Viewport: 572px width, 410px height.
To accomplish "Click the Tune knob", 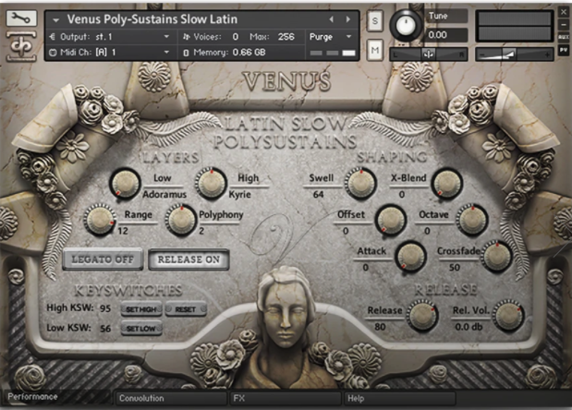I will (x=406, y=26).
